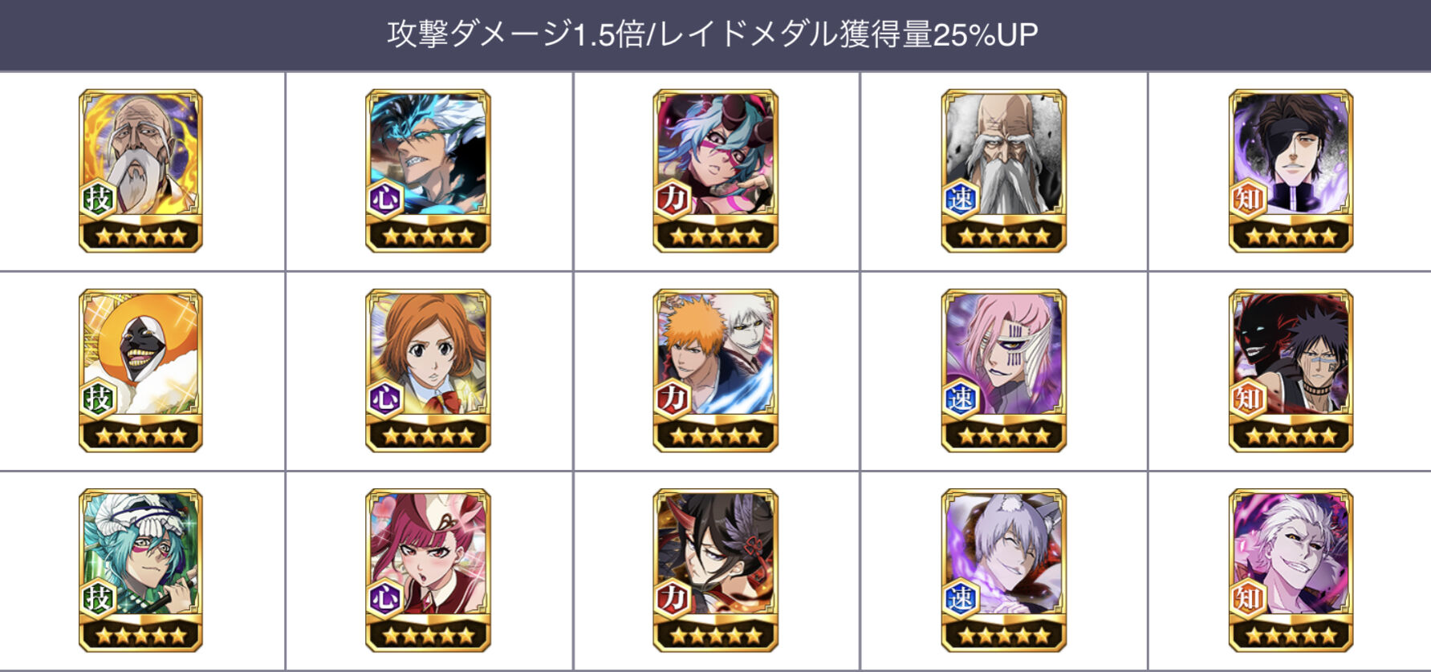Open the 力 Ichigo and white Hollow duo card
This screenshot has height=672, width=1431.
(715, 370)
